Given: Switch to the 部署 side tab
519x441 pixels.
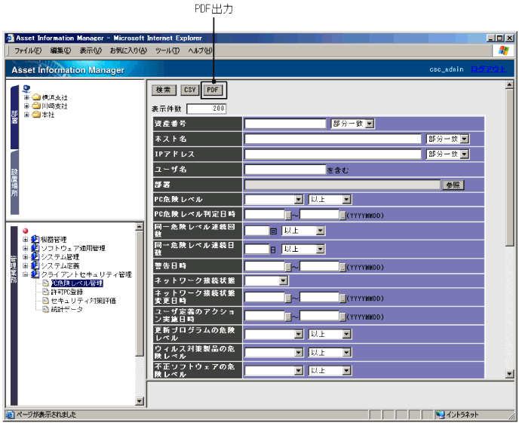Looking at the screenshot, I should click(x=14, y=117).
